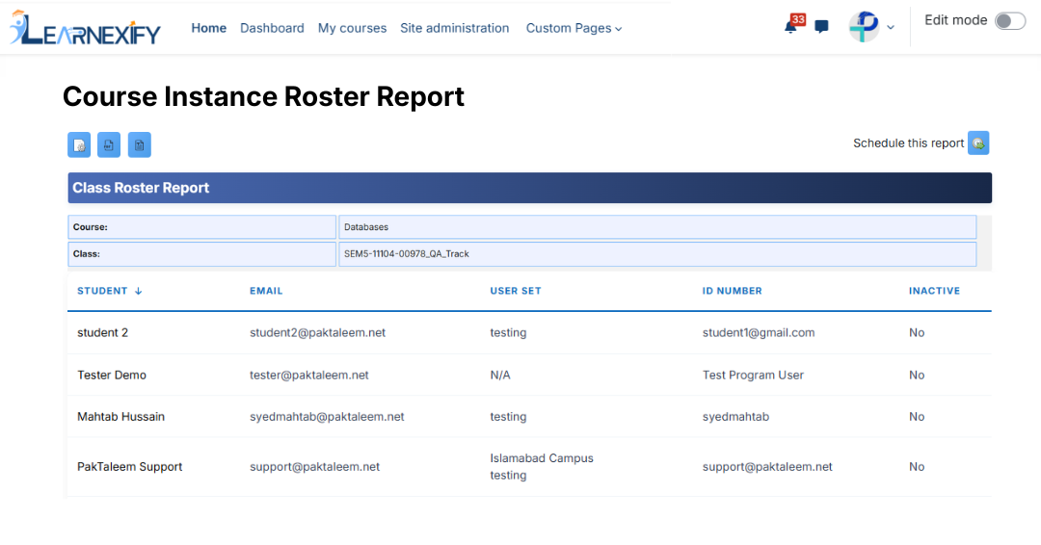Select the student name 'Tester Demo'
The width and height of the screenshot is (1041, 545).
(x=112, y=376)
